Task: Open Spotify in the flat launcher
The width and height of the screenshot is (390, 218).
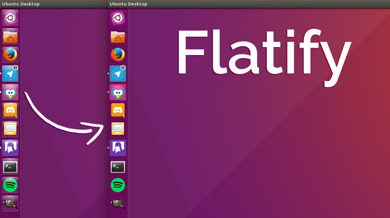Action: coord(118,185)
